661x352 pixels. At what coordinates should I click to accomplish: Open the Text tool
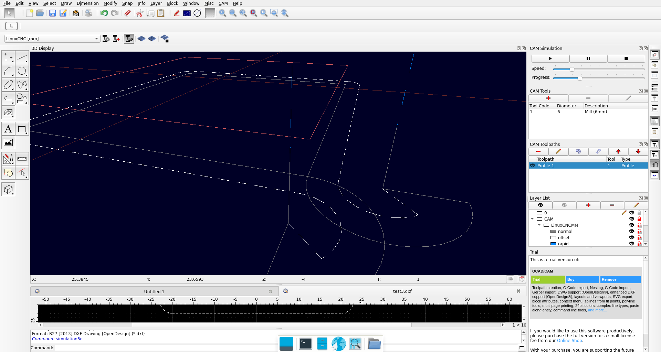(x=8, y=129)
